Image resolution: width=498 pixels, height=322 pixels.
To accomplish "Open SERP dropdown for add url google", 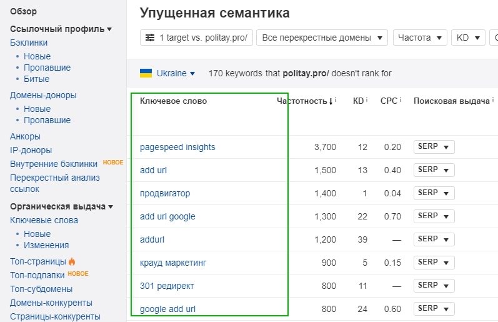I will pos(434,216).
